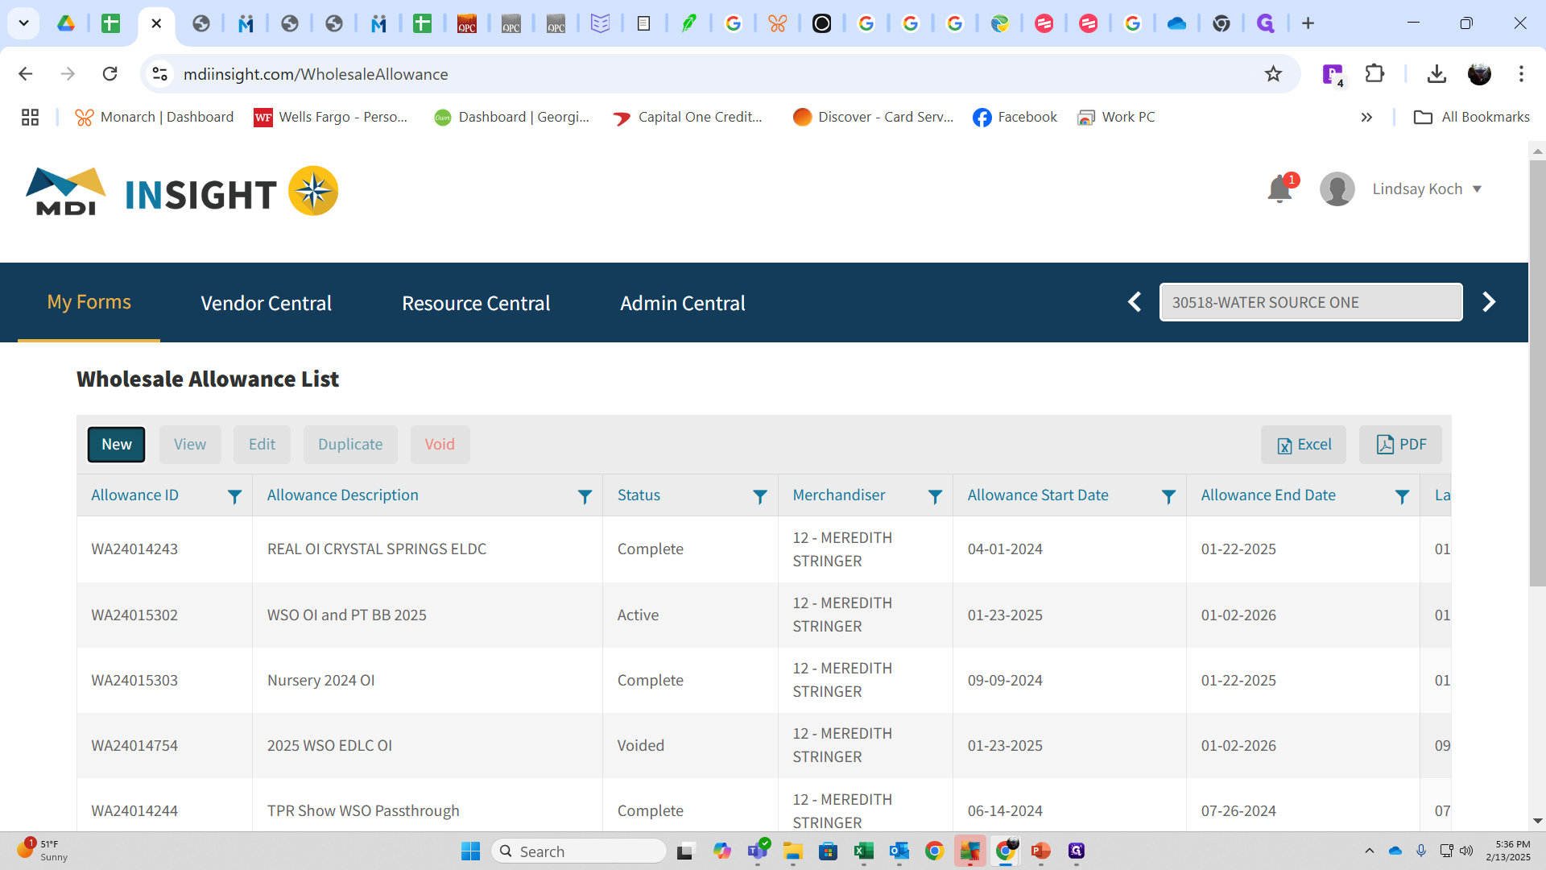Open the tab search dropdown arrow
Screen dimensions: 1546x870
point(23,23)
